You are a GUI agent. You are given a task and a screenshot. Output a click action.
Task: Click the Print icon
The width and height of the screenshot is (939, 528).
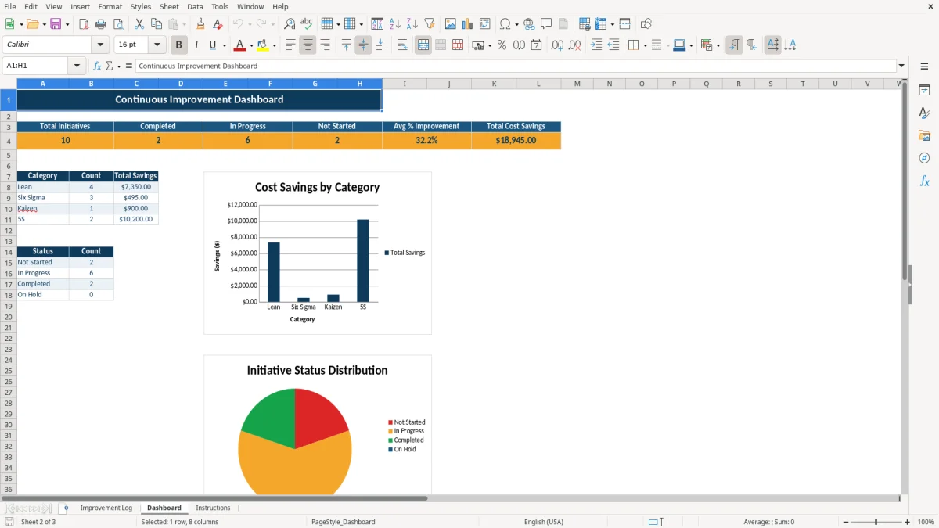(x=101, y=24)
